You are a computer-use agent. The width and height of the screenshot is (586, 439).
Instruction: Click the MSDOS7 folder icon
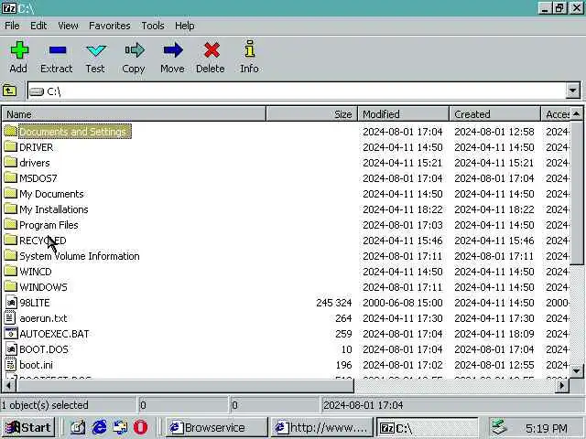point(11,177)
